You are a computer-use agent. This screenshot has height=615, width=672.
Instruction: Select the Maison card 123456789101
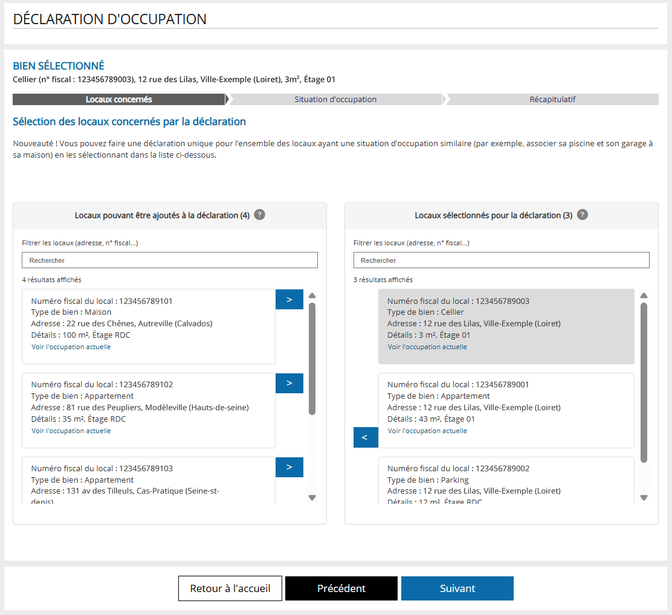pyautogui.click(x=149, y=327)
